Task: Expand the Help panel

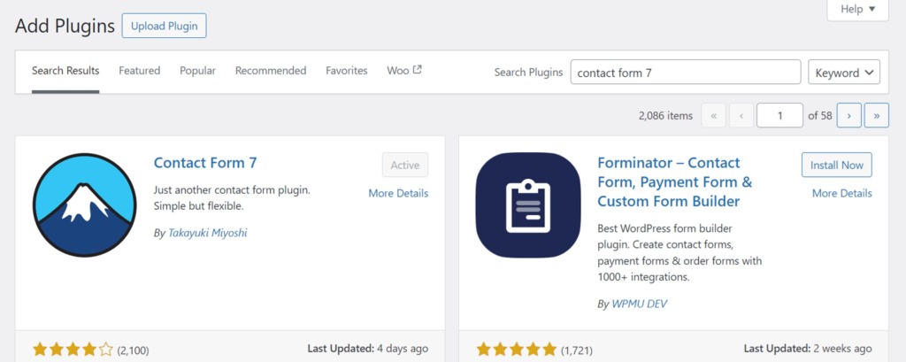Action: [x=857, y=9]
